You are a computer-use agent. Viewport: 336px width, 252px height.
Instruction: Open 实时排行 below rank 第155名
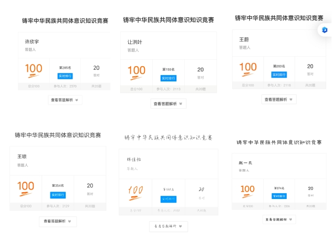(x=168, y=78)
